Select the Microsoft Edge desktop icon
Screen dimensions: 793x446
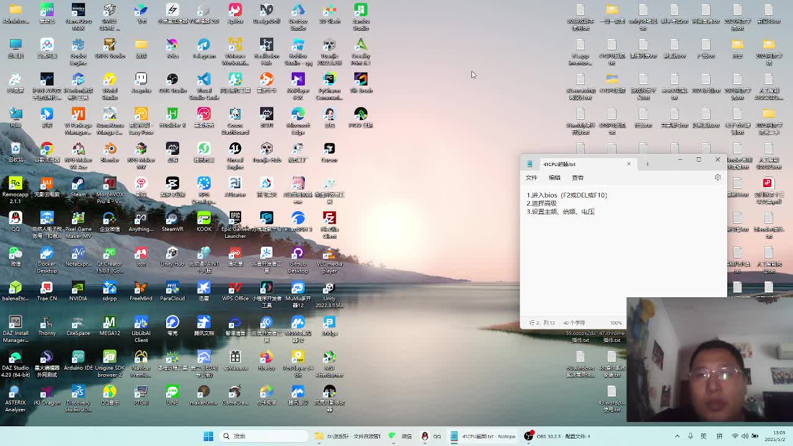298,121
